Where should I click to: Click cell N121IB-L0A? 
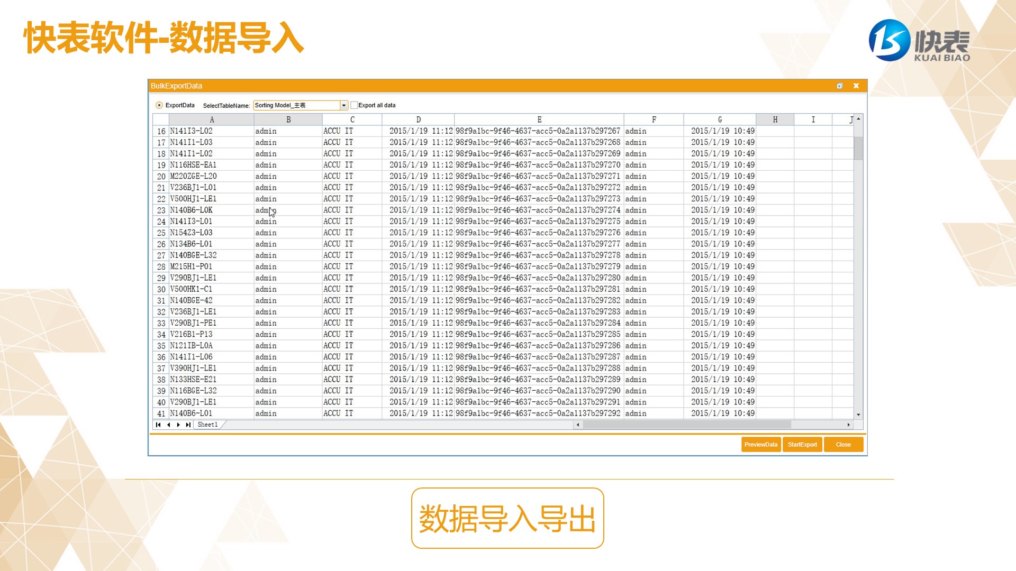[212, 346]
